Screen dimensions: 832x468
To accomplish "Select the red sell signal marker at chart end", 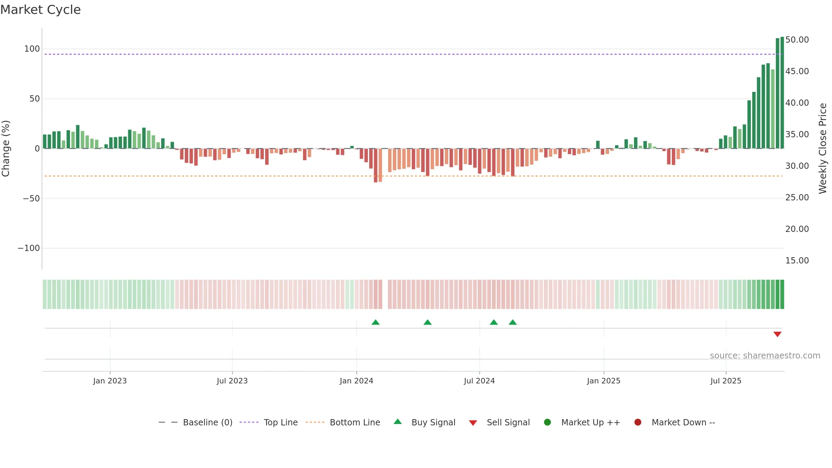I will [777, 334].
